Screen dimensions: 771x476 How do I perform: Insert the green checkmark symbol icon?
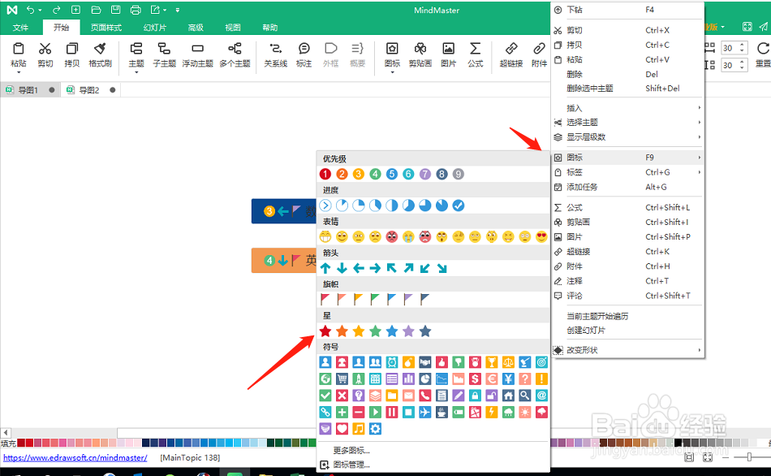[x=325, y=396]
